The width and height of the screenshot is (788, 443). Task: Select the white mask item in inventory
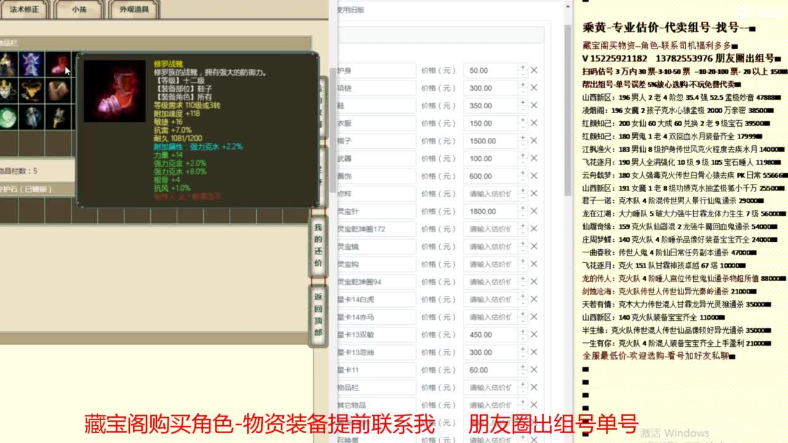pos(7,91)
